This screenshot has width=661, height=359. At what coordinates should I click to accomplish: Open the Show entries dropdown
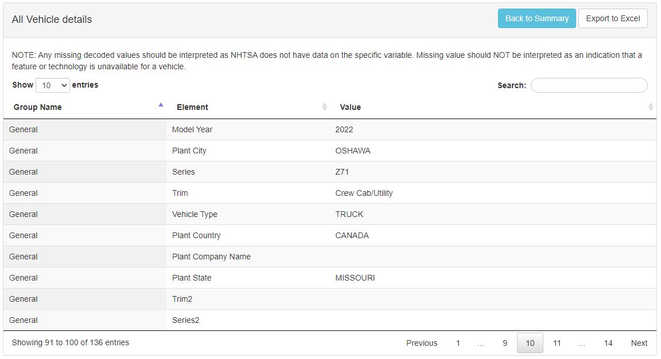tap(53, 85)
